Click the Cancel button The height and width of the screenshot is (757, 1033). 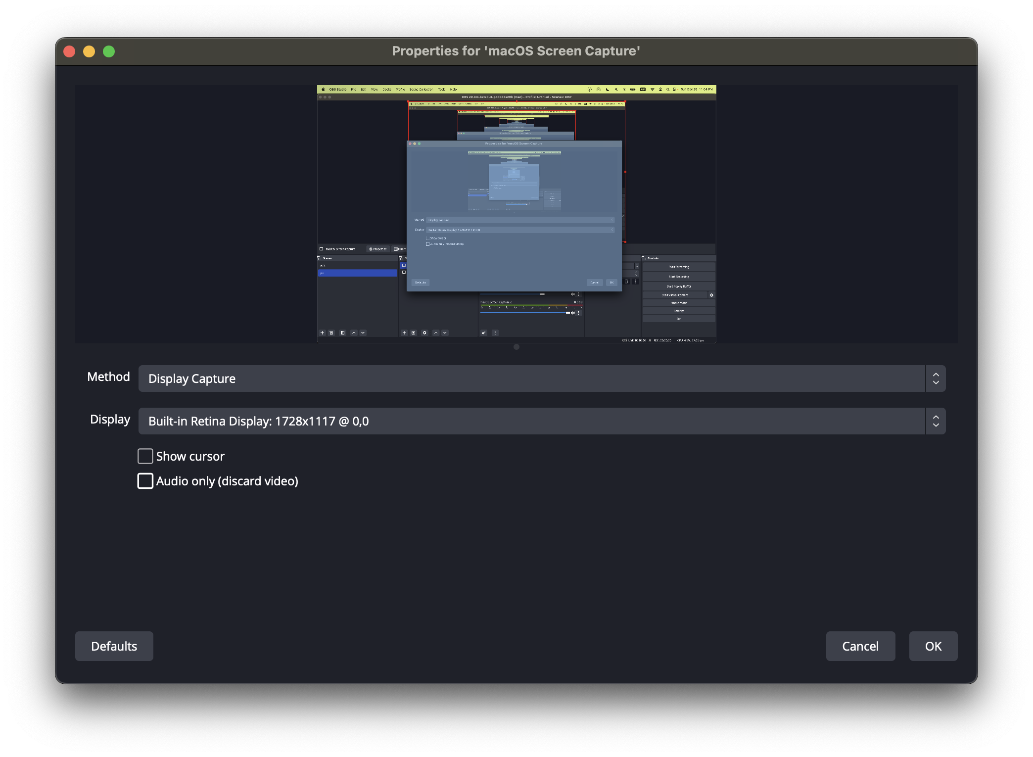click(x=860, y=646)
